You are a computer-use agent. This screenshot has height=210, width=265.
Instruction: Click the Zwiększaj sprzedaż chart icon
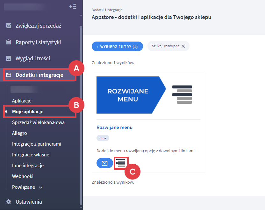(x=9, y=26)
